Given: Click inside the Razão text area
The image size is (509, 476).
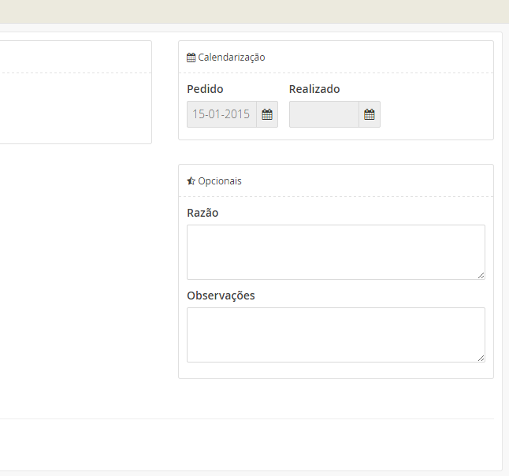Looking at the screenshot, I should (335, 251).
